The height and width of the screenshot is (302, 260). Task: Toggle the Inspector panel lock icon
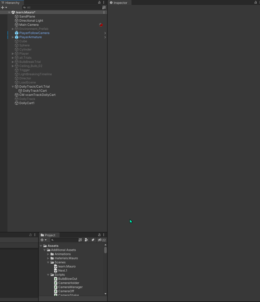click(x=255, y=3)
